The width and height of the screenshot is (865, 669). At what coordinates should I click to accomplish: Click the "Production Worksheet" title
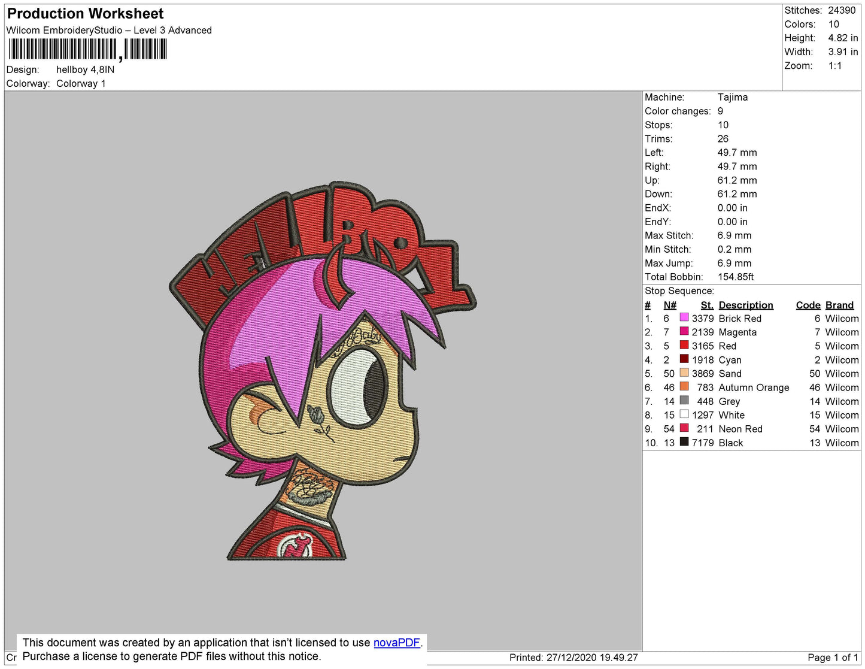86,14
